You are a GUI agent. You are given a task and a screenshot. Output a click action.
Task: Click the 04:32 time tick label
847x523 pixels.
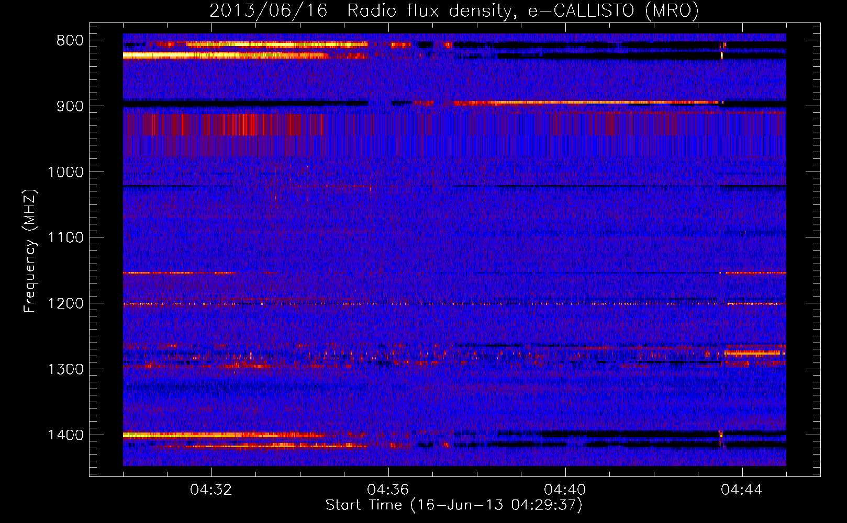tap(211, 490)
